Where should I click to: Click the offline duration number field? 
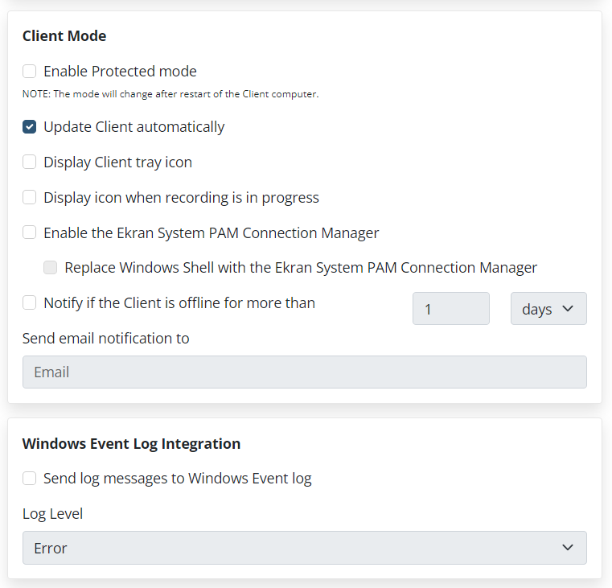450,309
